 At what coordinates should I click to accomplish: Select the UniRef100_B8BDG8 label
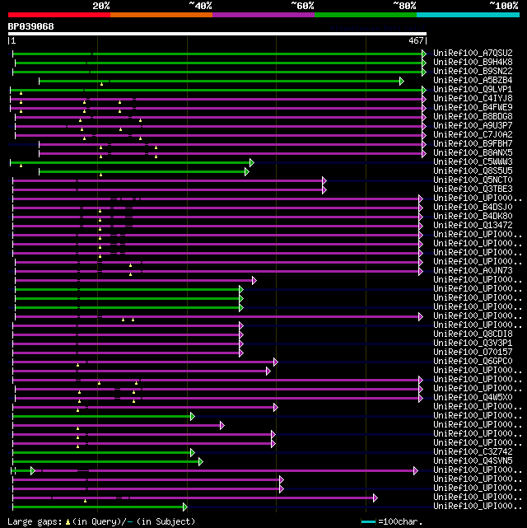[x=473, y=117]
